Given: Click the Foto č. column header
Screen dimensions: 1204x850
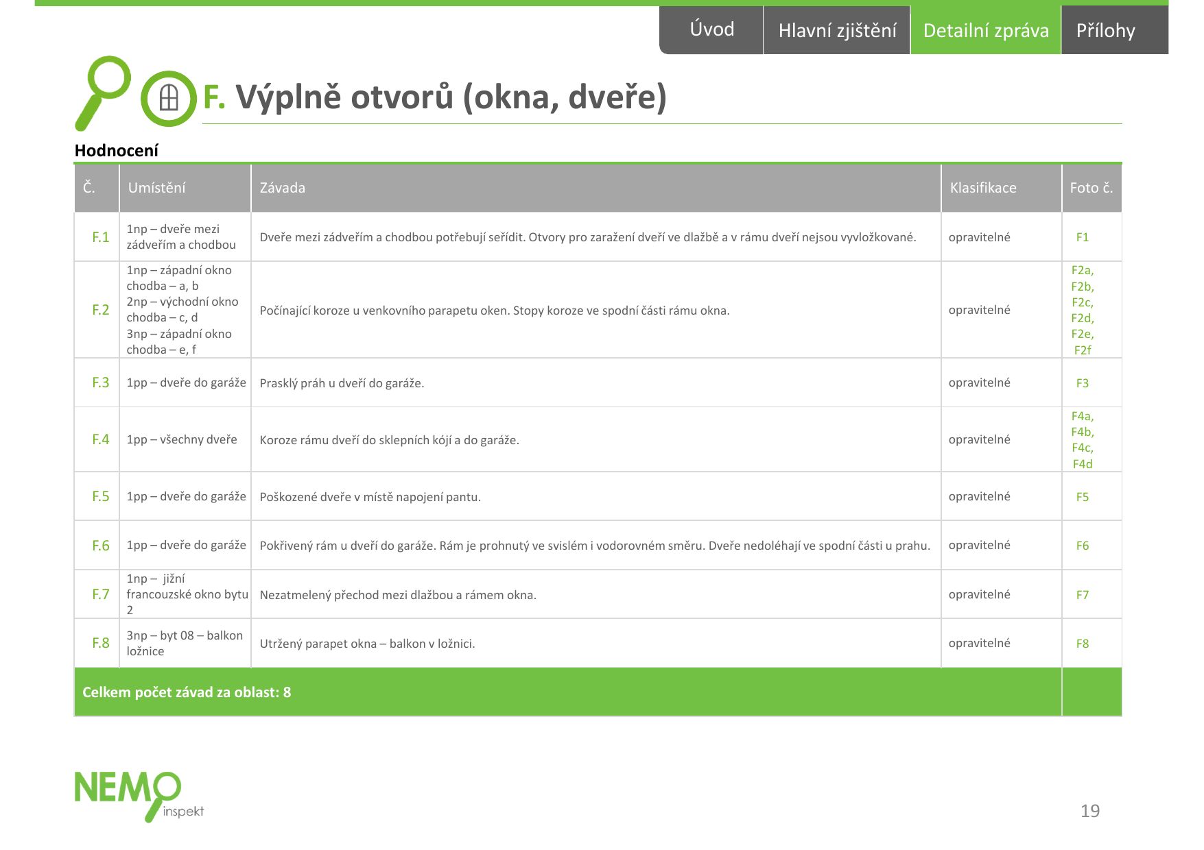Looking at the screenshot, I should [1091, 188].
